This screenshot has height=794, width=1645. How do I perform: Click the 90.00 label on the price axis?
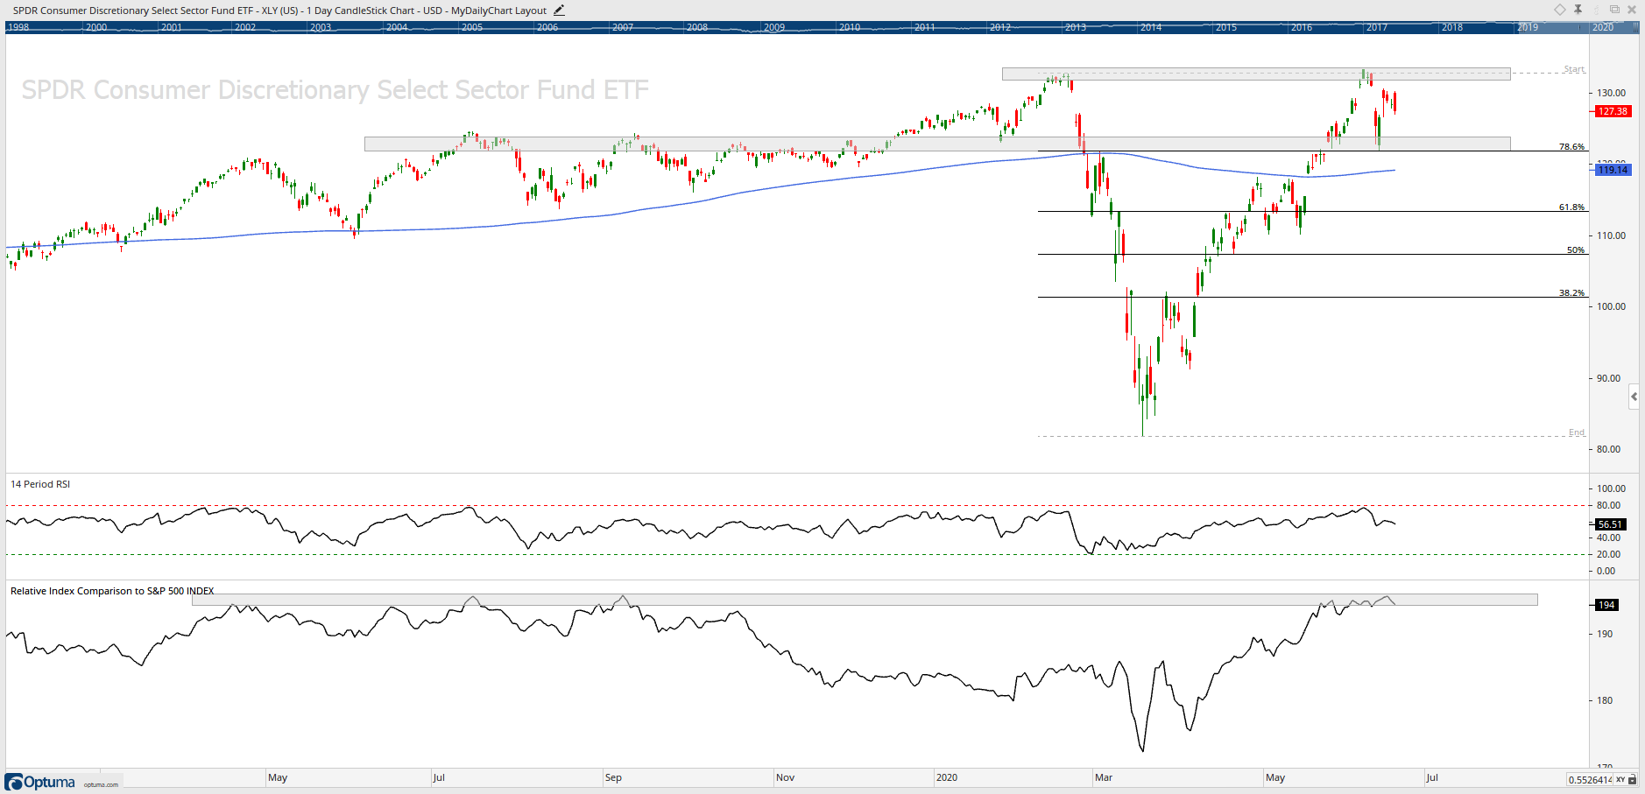point(1608,378)
